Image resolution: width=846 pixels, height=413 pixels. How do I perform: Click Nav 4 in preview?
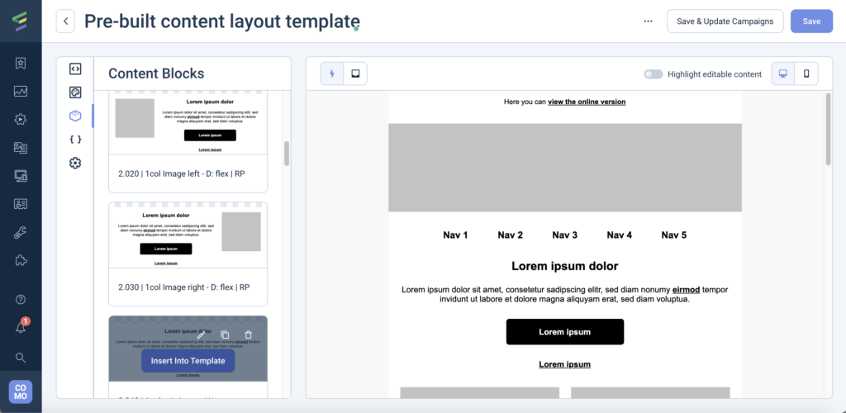(620, 235)
